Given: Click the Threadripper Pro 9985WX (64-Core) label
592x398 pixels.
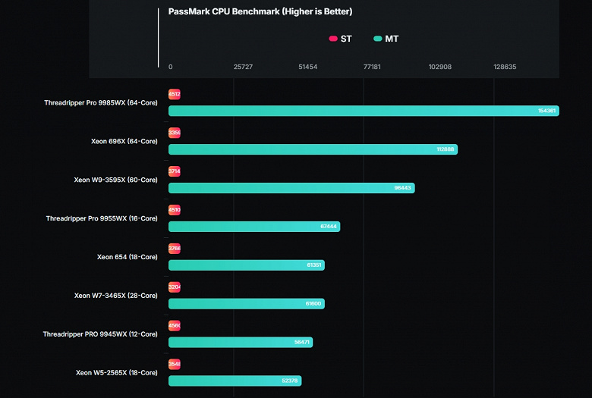Looking at the screenshot, I should coord(101,102).
